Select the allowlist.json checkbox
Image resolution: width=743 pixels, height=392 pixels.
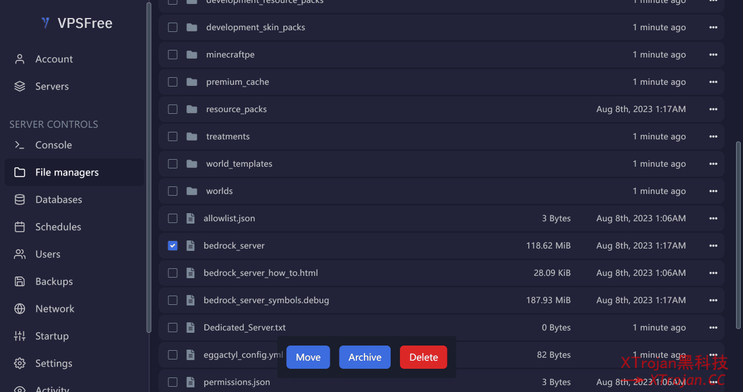point(172,218)
